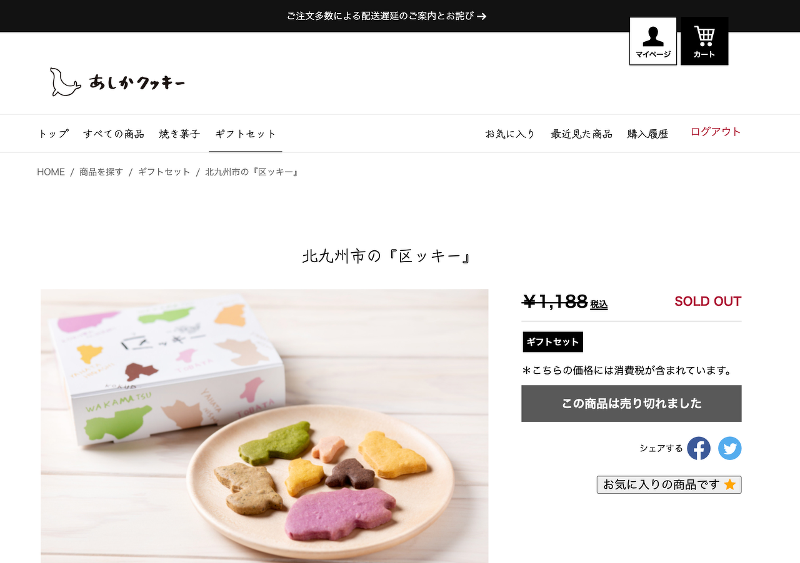This screenshot has height=563, width=800.
Task: Follow arrow in delivery delay notice
Action: [481, 16]
